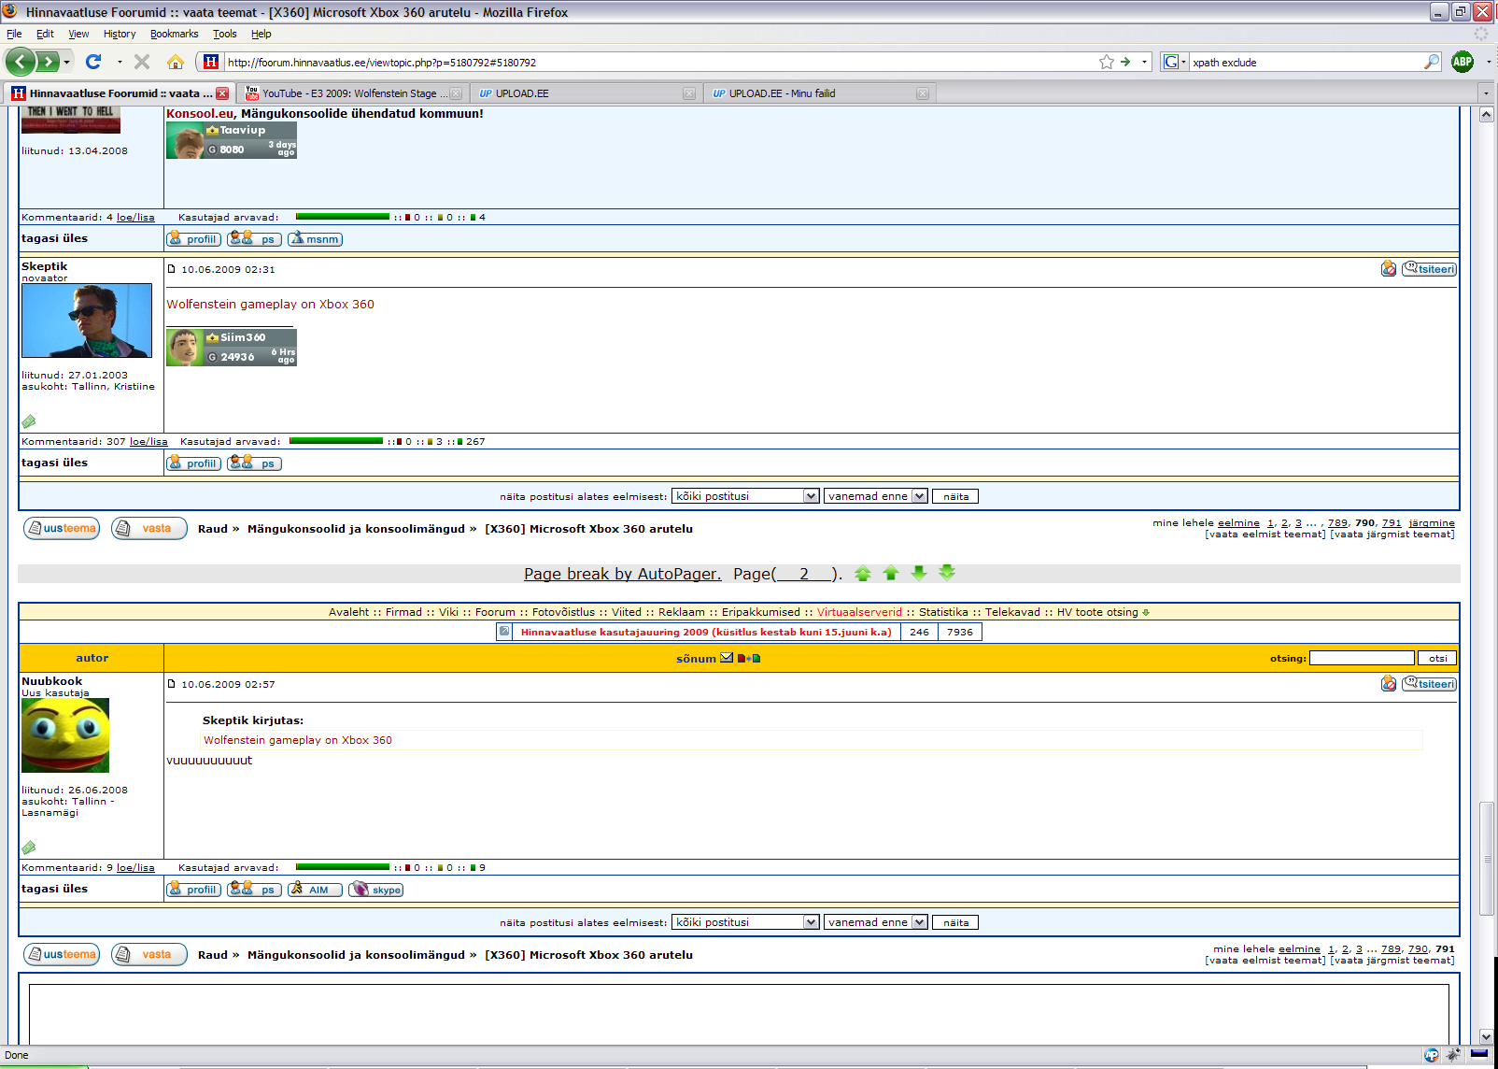Open the list all tabs dropdown
Image resolution: width=1498 pixels, height=1069 pixels.
tap(1486, 93)
